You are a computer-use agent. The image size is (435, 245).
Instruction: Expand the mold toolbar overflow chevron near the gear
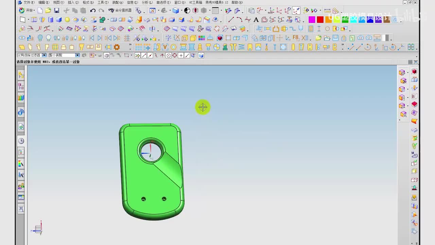pos(130,45)
